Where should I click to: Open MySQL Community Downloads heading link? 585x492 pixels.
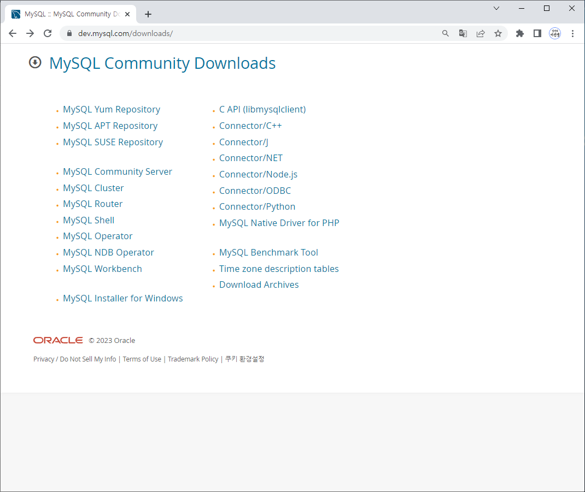coord(162,63)
